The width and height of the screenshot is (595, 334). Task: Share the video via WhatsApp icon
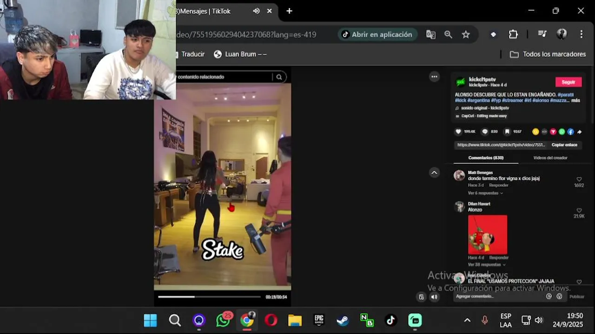coord(562,132)
